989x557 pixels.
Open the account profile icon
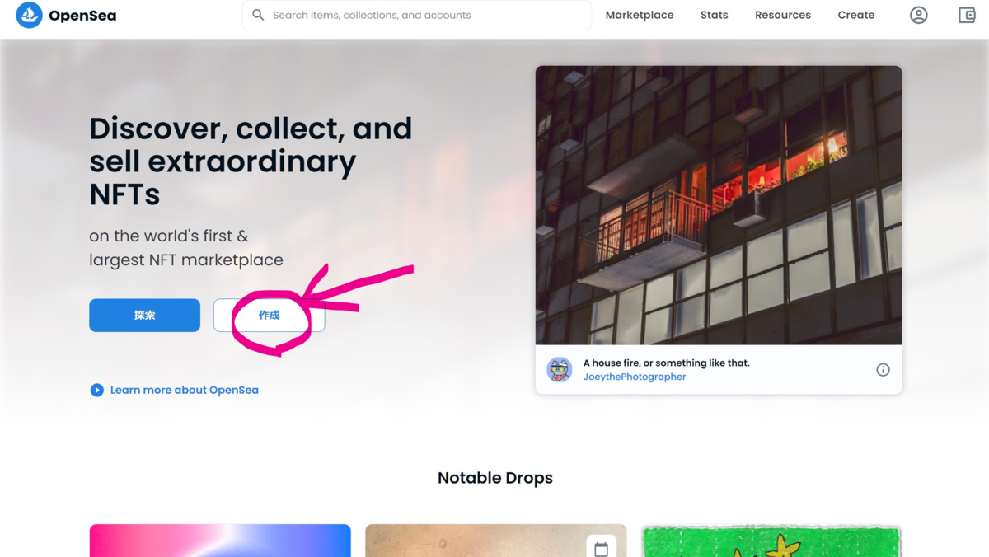pos(919,15)
